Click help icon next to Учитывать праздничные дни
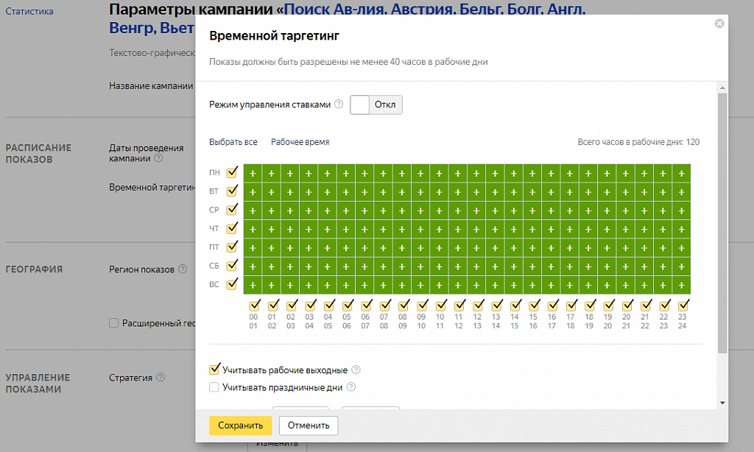The width and height of the screenshot is (754, 452). coord(351,387)
